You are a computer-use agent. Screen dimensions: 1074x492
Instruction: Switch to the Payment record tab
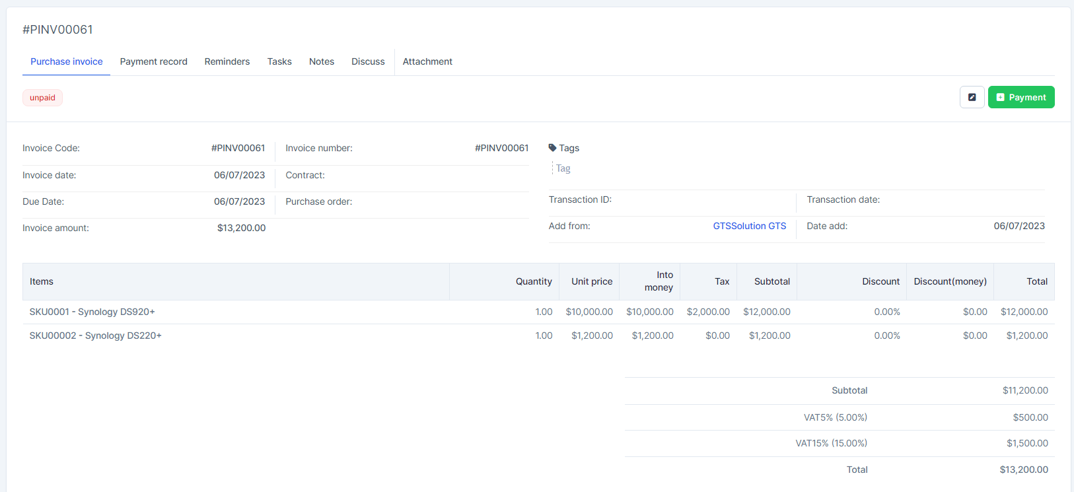[x=154, y=61]
